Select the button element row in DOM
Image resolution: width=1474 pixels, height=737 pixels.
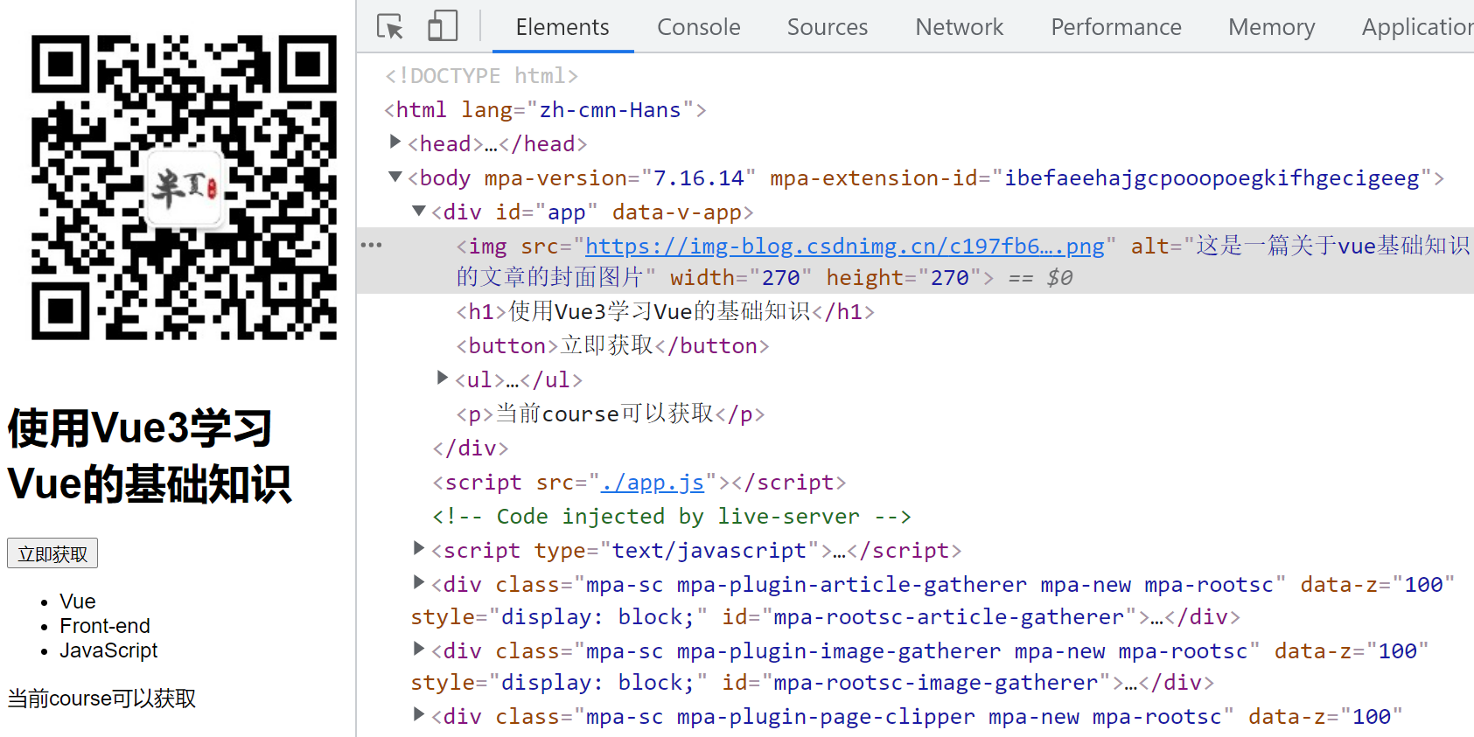point(612,345)
